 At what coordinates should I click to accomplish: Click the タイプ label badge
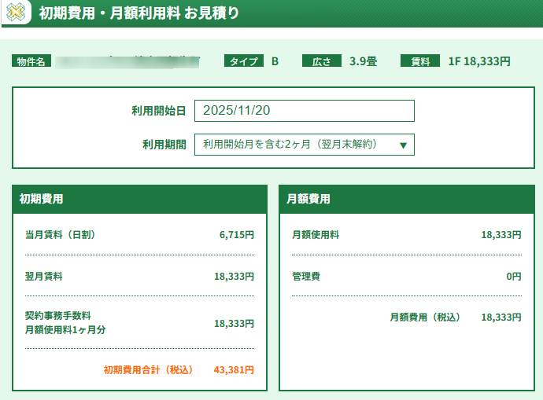coord(243,61)
